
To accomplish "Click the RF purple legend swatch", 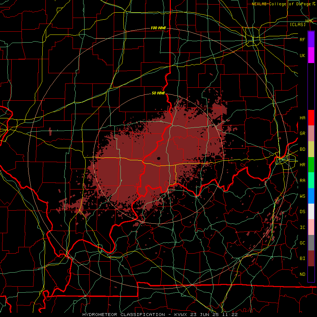I will (311, 39).
